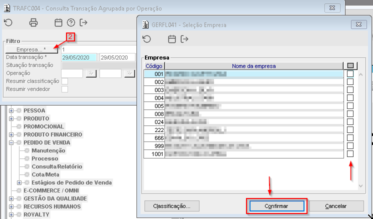Viewport: 373px width, 219px height.
Task: Click second Operação lookup button
Action: coord(129,73)
